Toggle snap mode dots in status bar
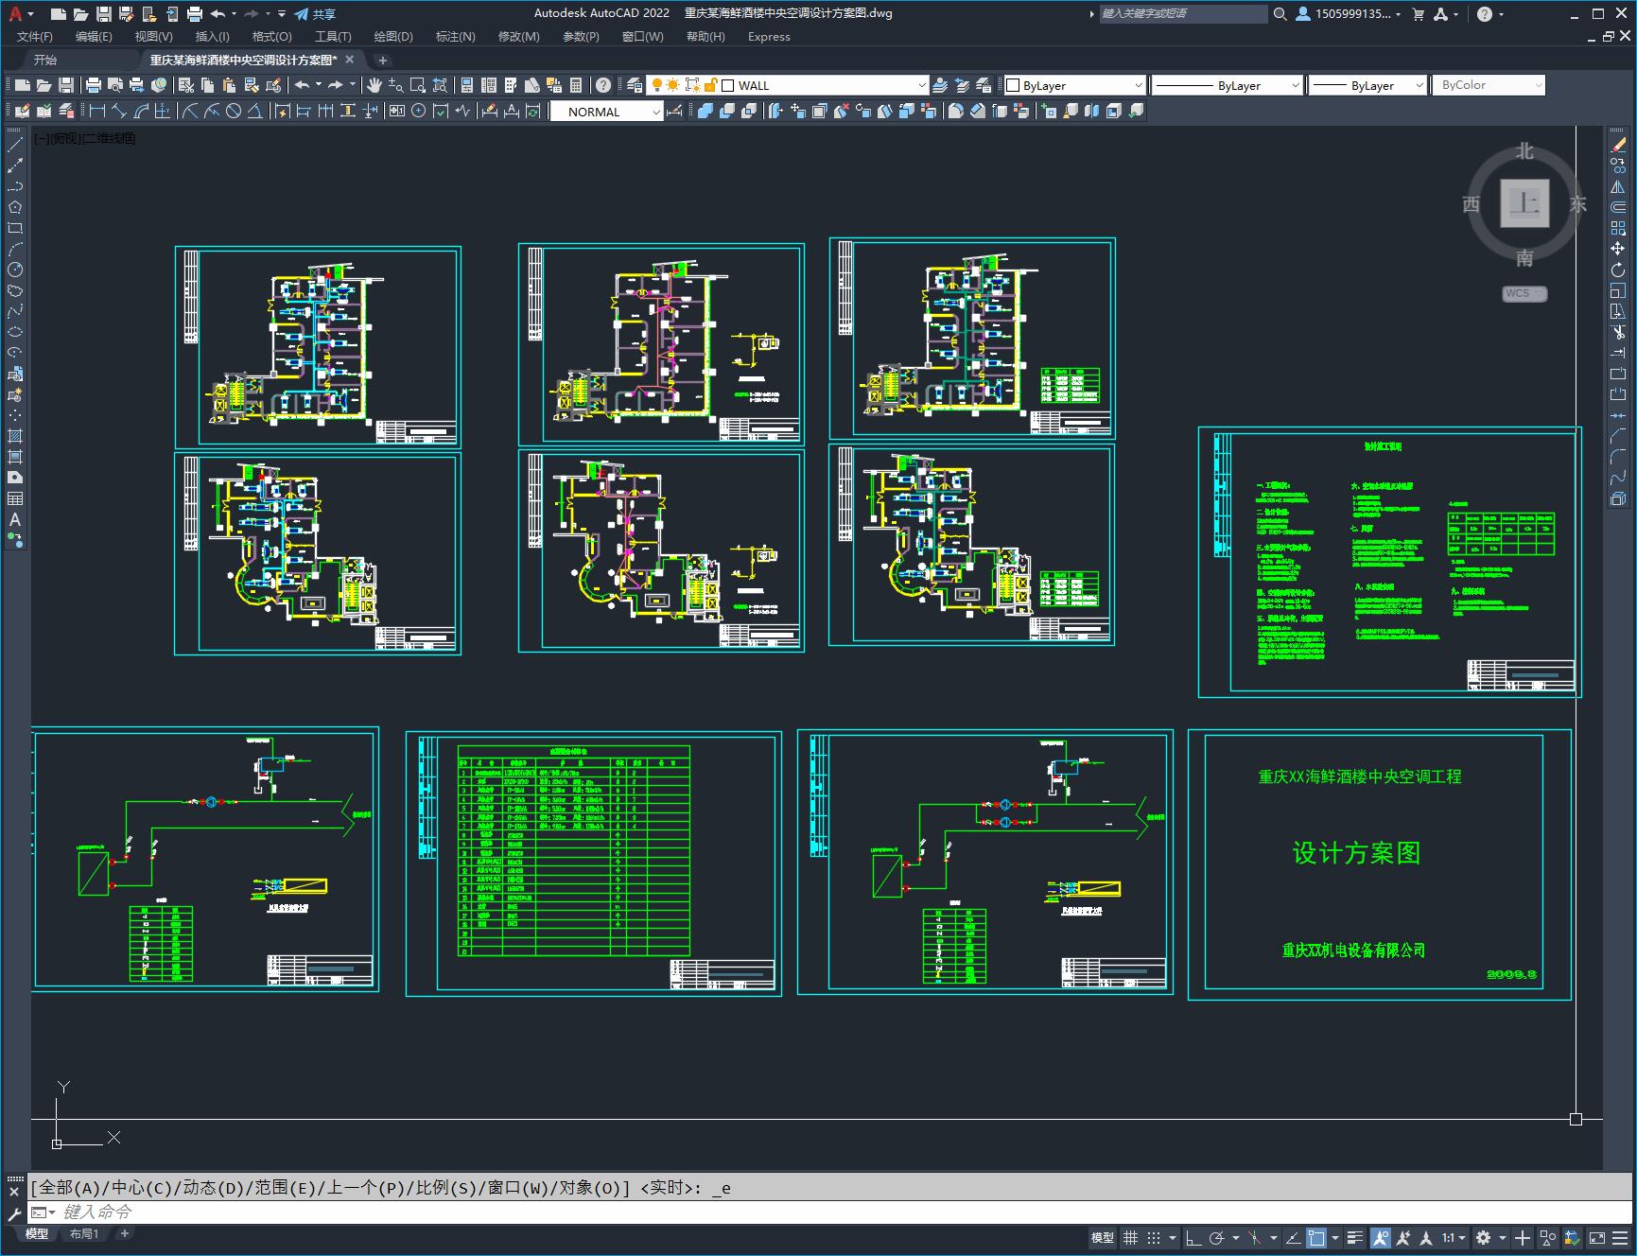This screenshot has height=1256, width=1637. (1154, 1237)
